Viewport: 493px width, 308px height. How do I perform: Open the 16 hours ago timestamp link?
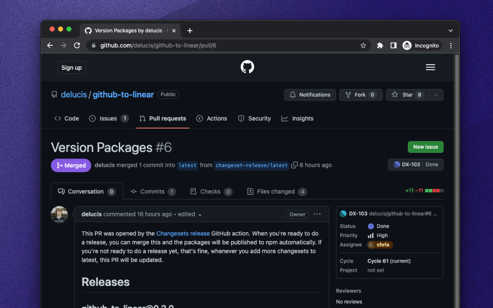[x=154, y=214]
